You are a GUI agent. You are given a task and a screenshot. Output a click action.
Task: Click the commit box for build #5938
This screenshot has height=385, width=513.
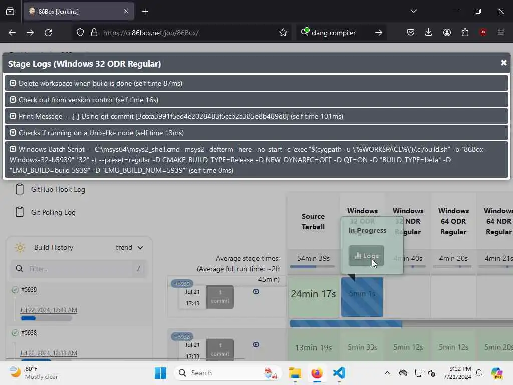pyautogui.click(x=220, y=349)
